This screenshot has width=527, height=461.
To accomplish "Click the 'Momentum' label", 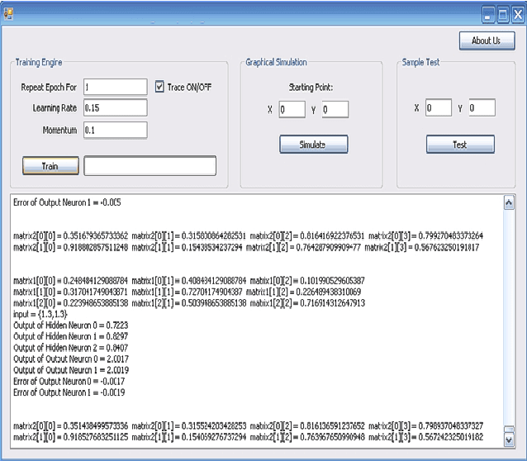I will click(59, 130).
